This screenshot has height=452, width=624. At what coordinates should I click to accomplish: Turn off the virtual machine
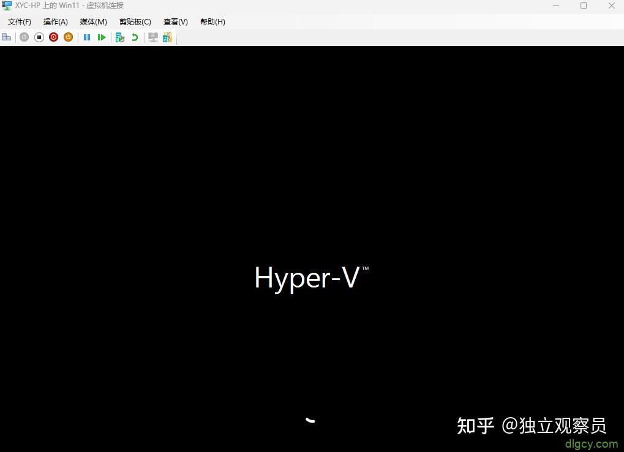pyautogui.click(x=39, y=37)
